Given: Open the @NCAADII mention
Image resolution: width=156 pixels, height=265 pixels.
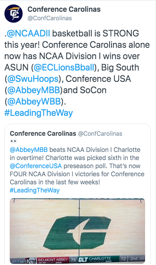Looking at the screenshot, I should (x=29, y=33).
